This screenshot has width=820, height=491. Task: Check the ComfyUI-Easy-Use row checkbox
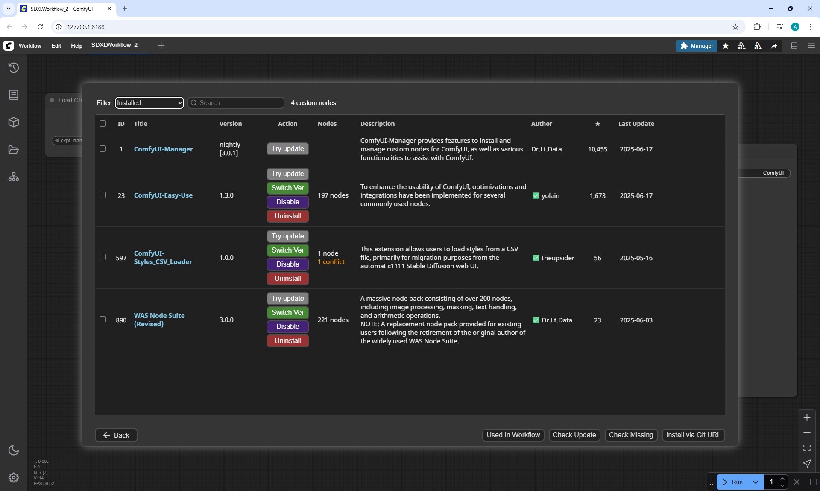click(x=102, y=195)
